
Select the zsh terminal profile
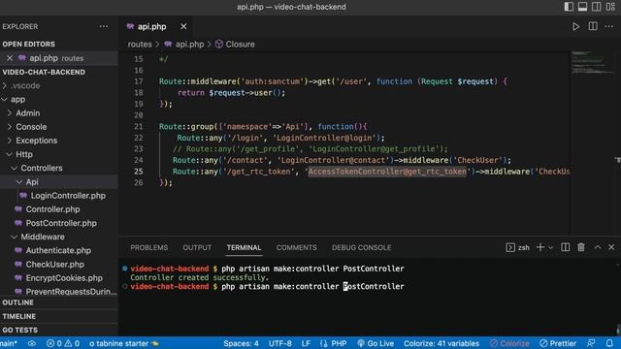click(517, 248)
